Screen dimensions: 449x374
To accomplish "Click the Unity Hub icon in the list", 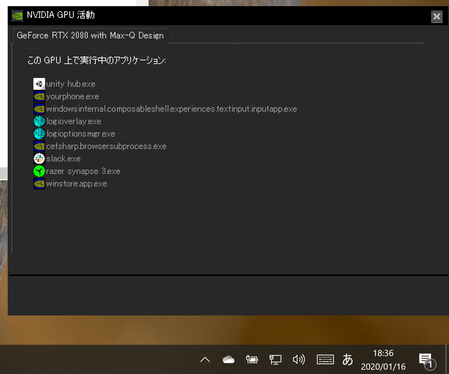I will coord(39,84).
